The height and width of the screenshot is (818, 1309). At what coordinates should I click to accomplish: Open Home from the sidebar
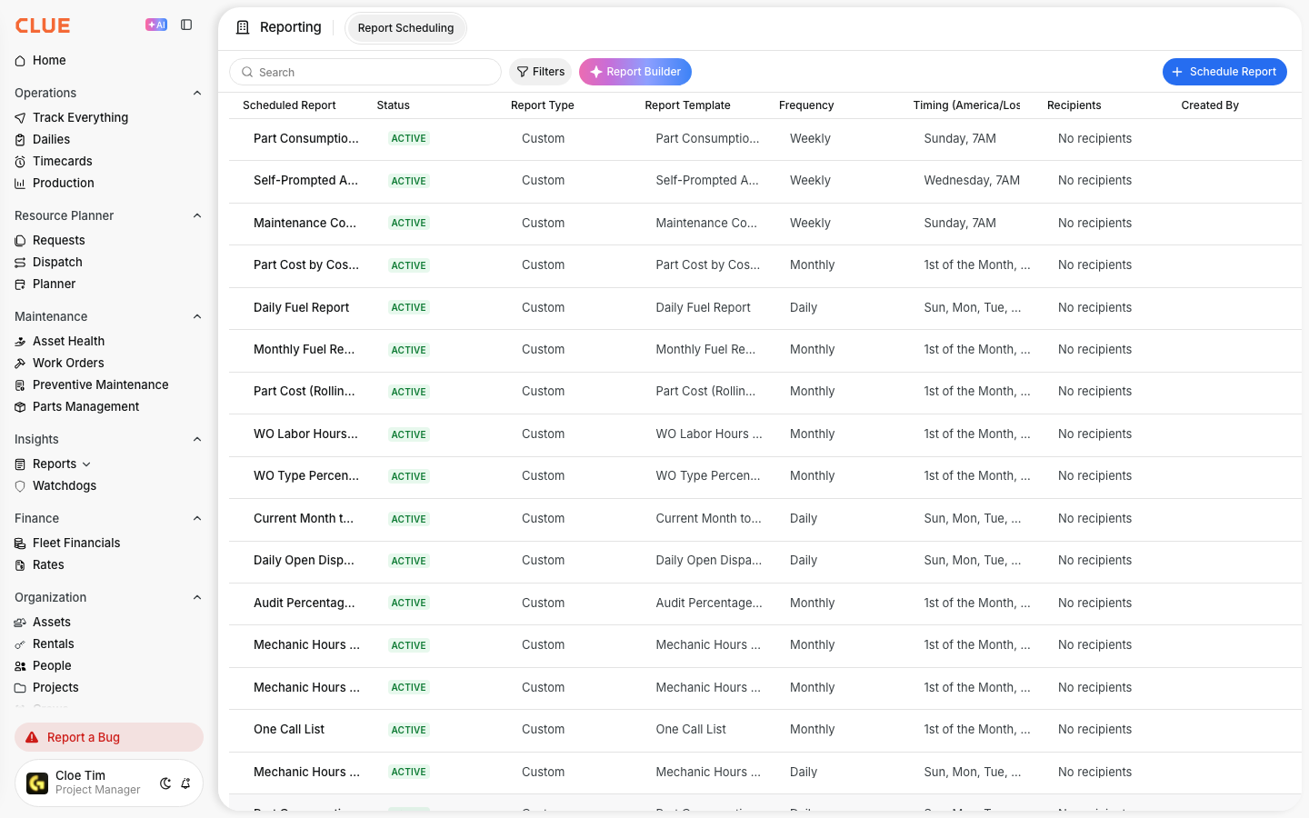click(49, 60)
